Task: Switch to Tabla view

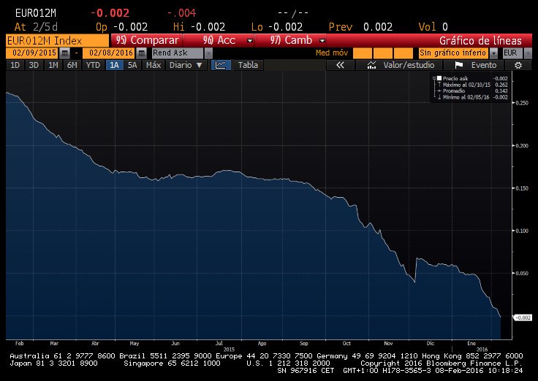Action: point(248,65)
